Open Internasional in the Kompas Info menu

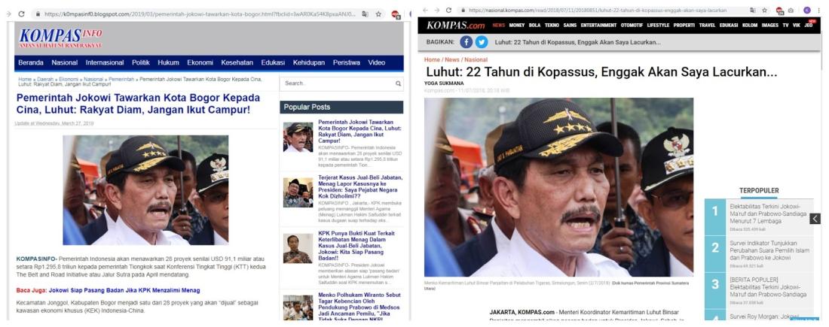105,62
